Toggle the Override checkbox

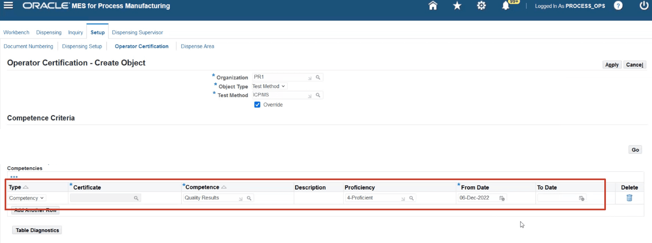click(x=258, y=105)
